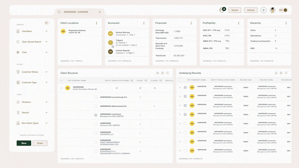299x168 pixels.
Task: Expand Branch tag filter
Action: (x=46, y=113)
